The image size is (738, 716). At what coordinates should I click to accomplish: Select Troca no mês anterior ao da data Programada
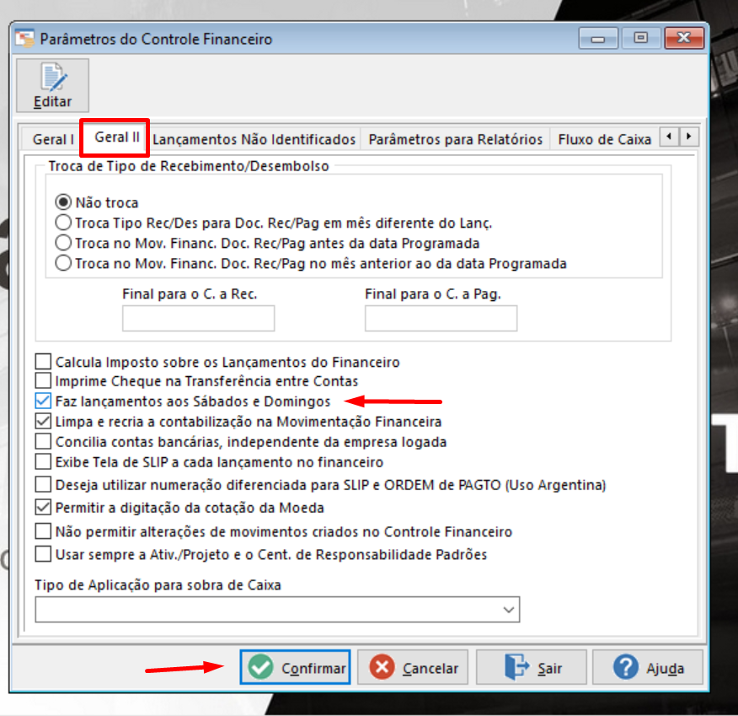[x=63, y=263]
